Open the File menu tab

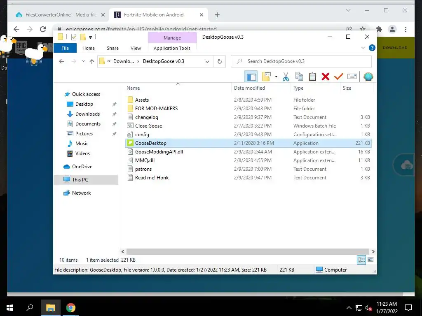(x=65, y=48)
